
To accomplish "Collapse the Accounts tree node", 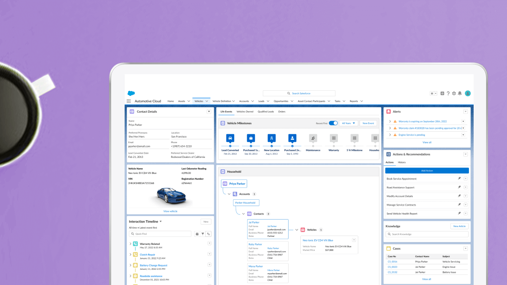I will [x=229, y=194].
